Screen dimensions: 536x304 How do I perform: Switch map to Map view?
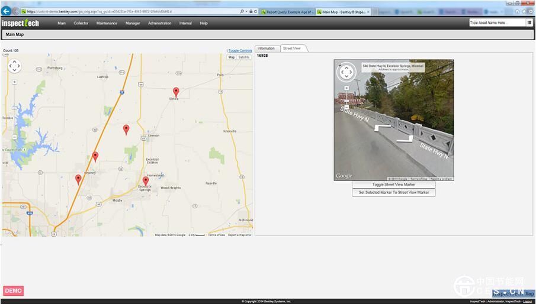point(232,57)
